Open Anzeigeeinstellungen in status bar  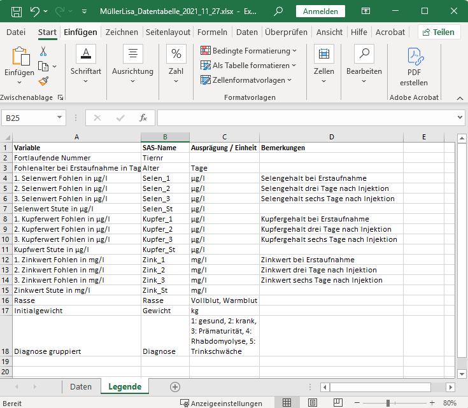click(x=221, y=403)
